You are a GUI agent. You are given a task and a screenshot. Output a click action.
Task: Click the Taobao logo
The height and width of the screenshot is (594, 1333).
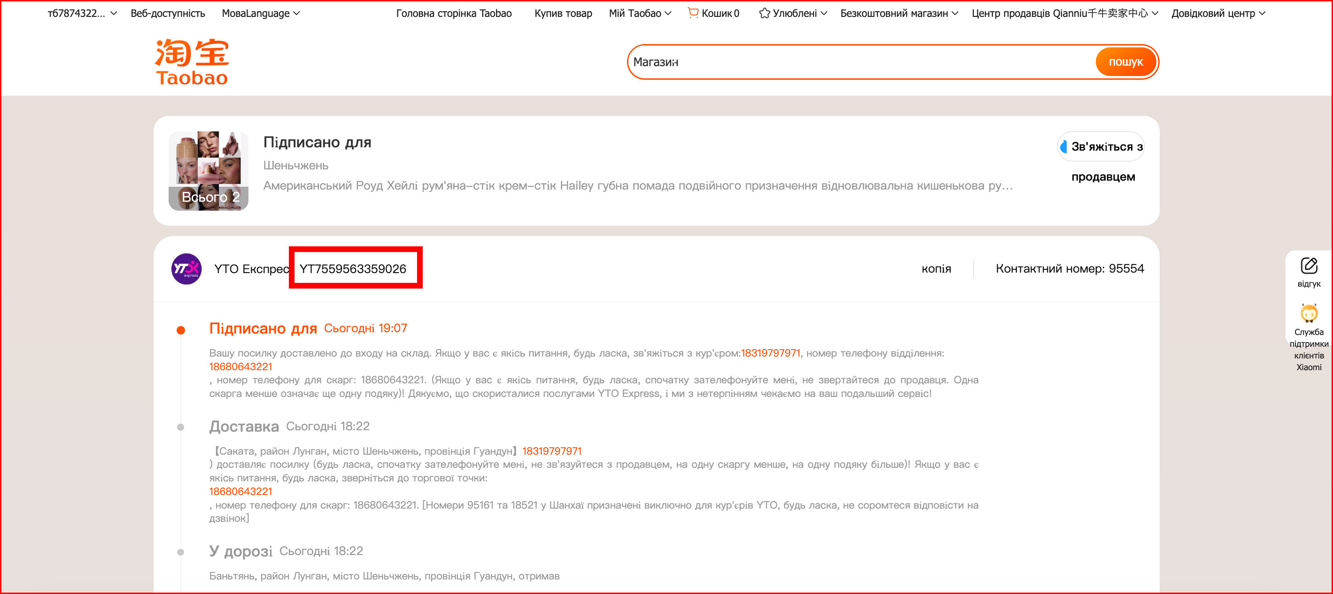[x=192, y=61]
